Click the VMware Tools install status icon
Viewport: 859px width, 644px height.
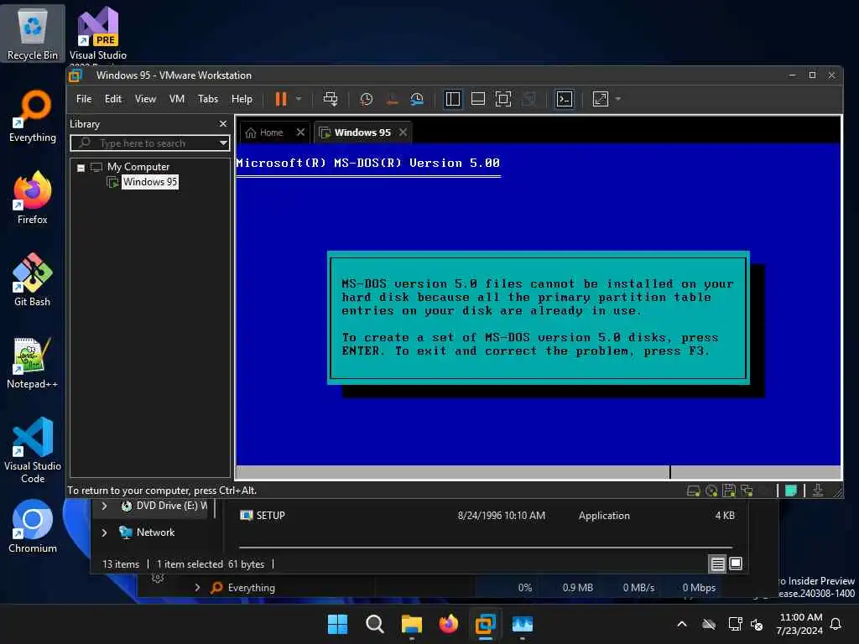(817, 491)
